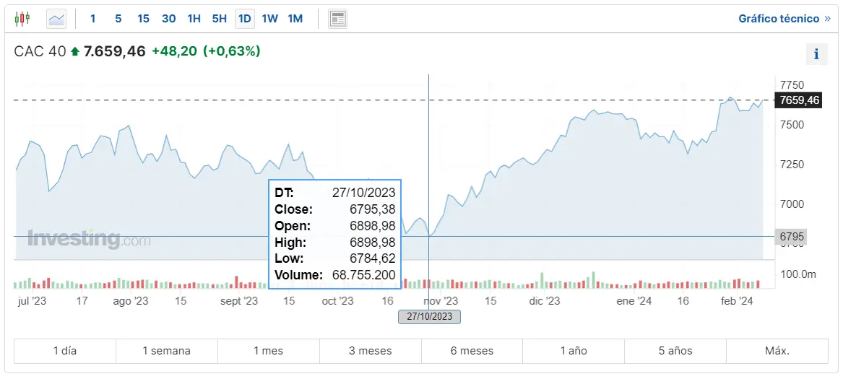Image resolution: width=843 pixels, height=379 pixels.
Task: Set interval to 30 minutes
Action: pos(168,19)
